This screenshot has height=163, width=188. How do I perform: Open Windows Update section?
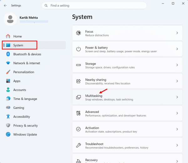tap(34, 134)
